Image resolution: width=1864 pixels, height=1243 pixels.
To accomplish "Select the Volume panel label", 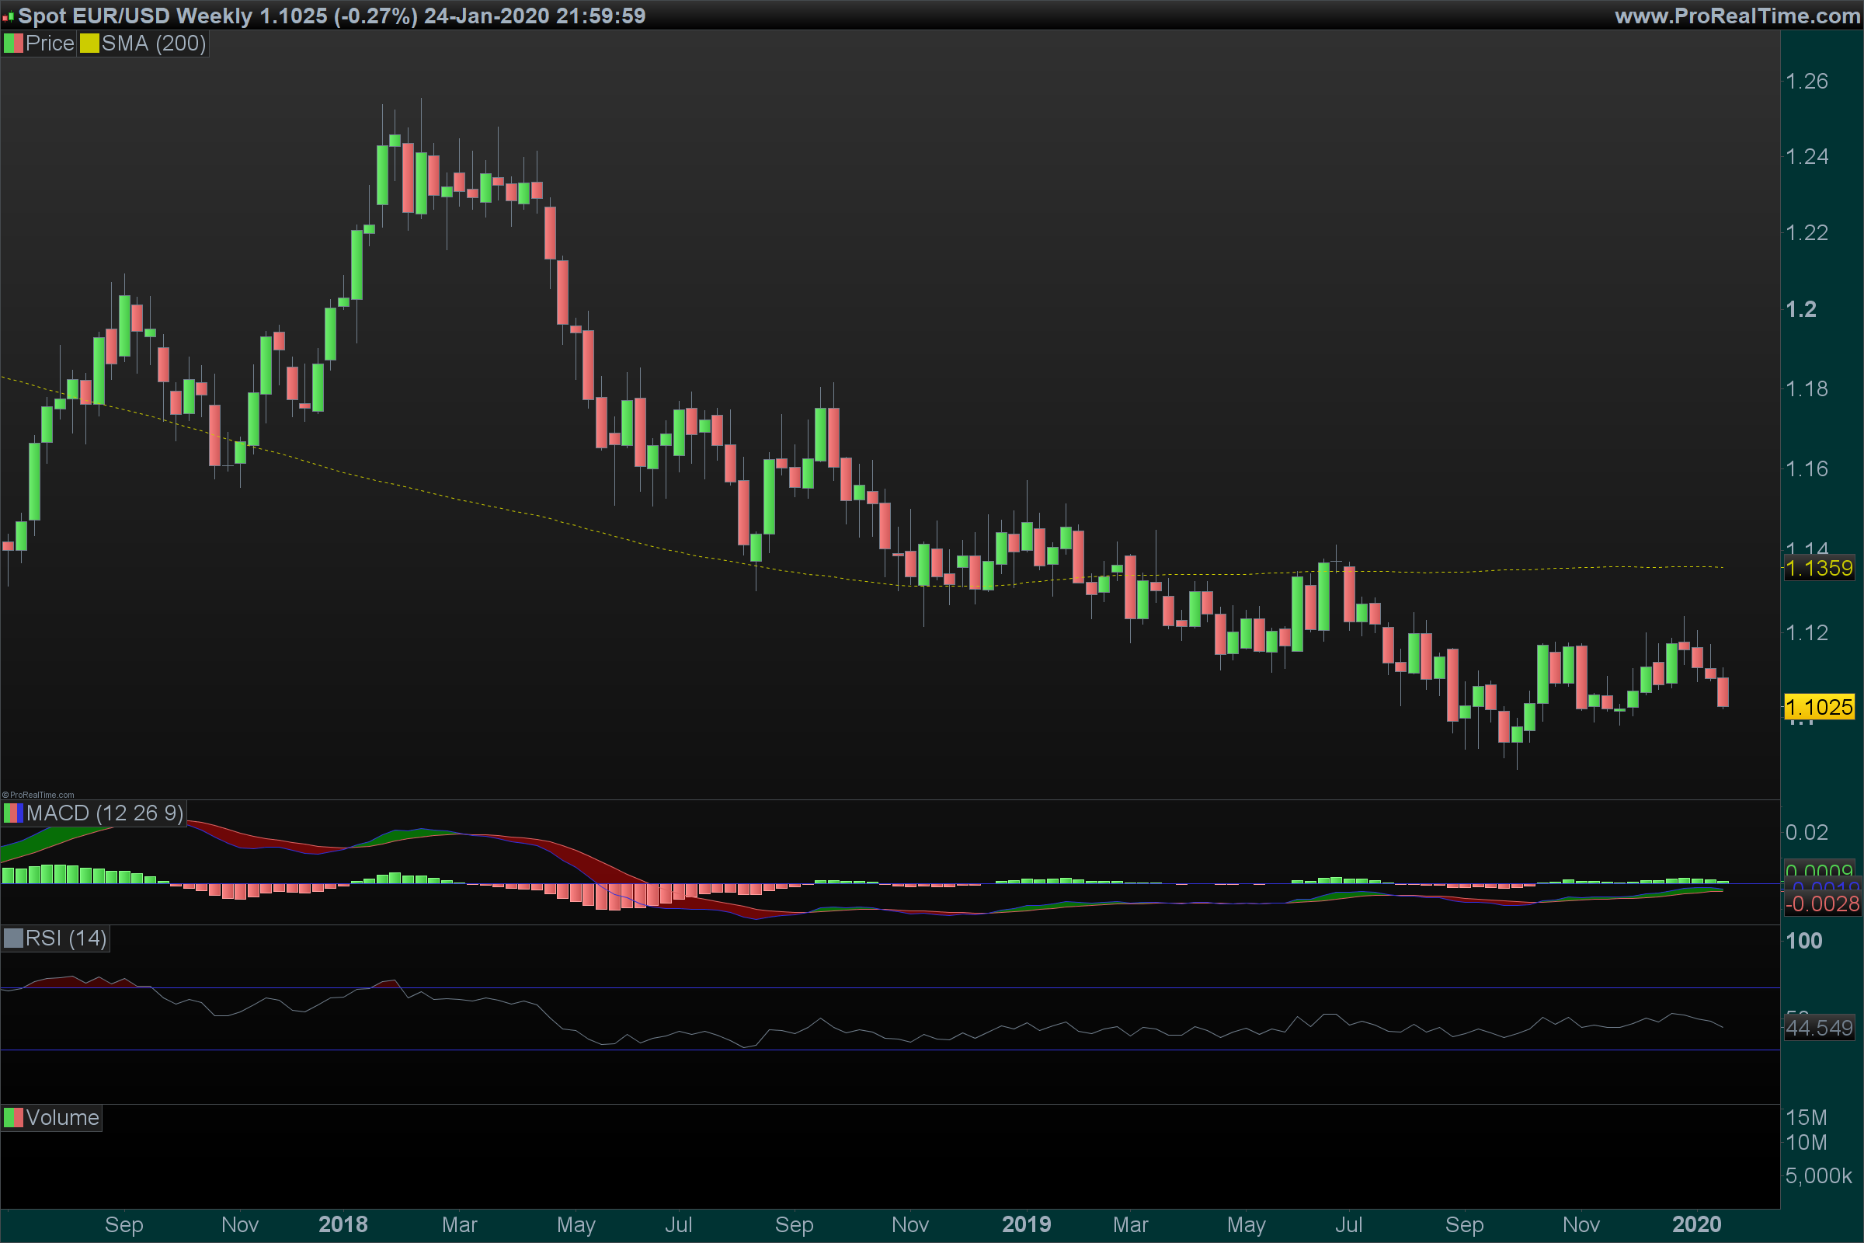I will pyautogui.click(x=62, y=1118).
